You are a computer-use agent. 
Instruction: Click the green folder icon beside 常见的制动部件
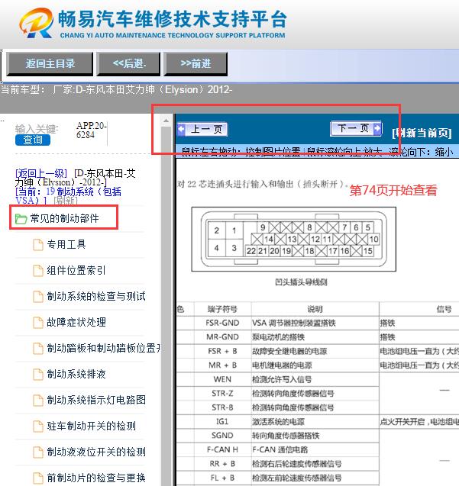(x=21, y=219)
